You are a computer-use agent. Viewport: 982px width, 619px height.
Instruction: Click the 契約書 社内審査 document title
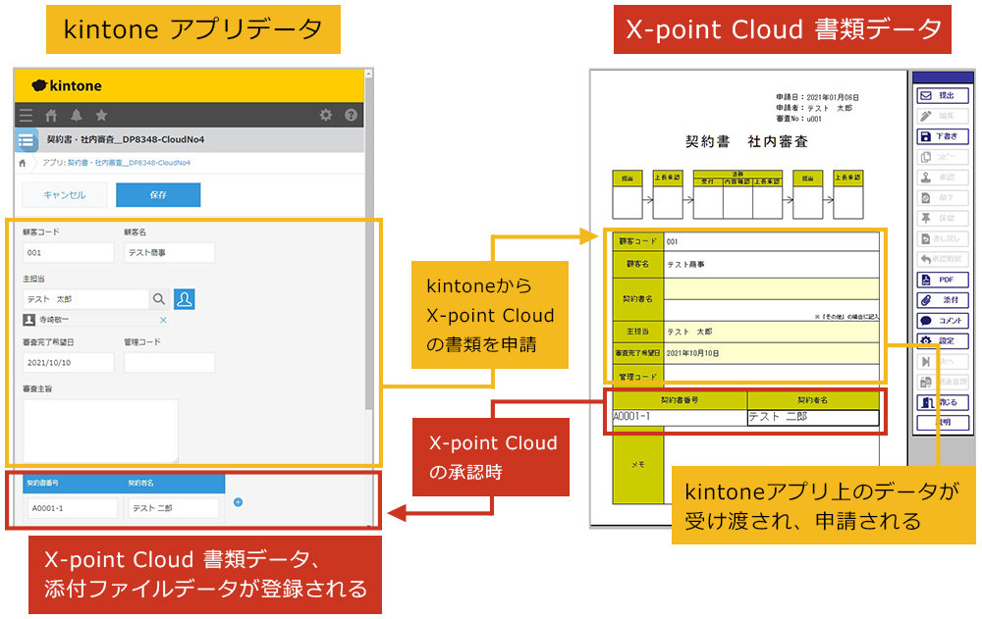[x=746, y=142]
